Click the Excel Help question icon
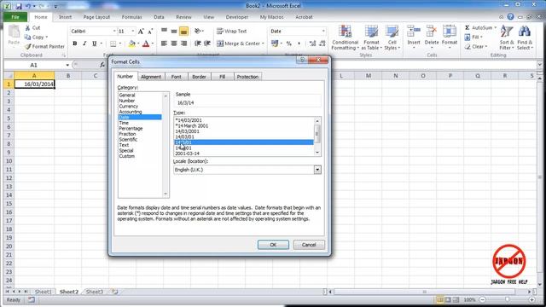546x307 pixels. point(510,17)
